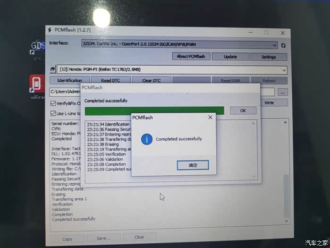The width and height of the screenshot is (330, 248).
Task: Click the Save... log button
Action: click(104, 238)
